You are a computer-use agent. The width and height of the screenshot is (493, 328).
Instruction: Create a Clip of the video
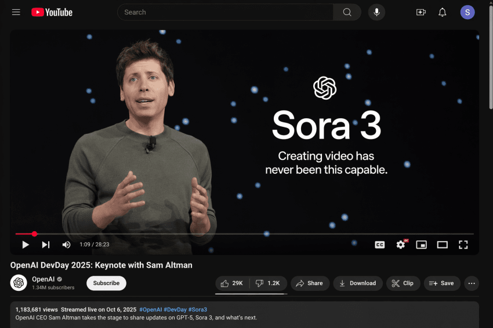(403, 283)
